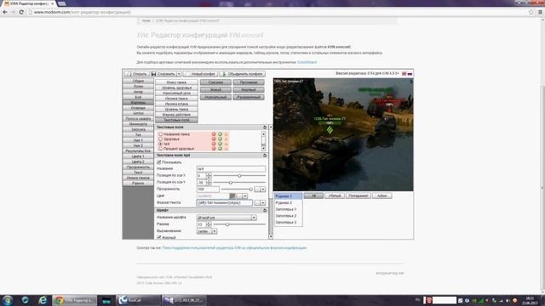Select the Класс танка marker tab
Screen dimensions: 545x306
click(x=176, y=82)
